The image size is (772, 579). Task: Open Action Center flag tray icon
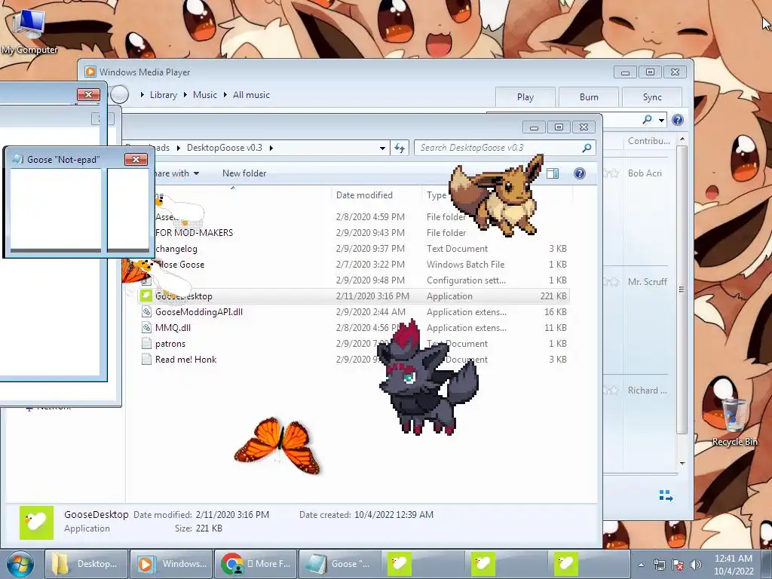tap(678, 565)
